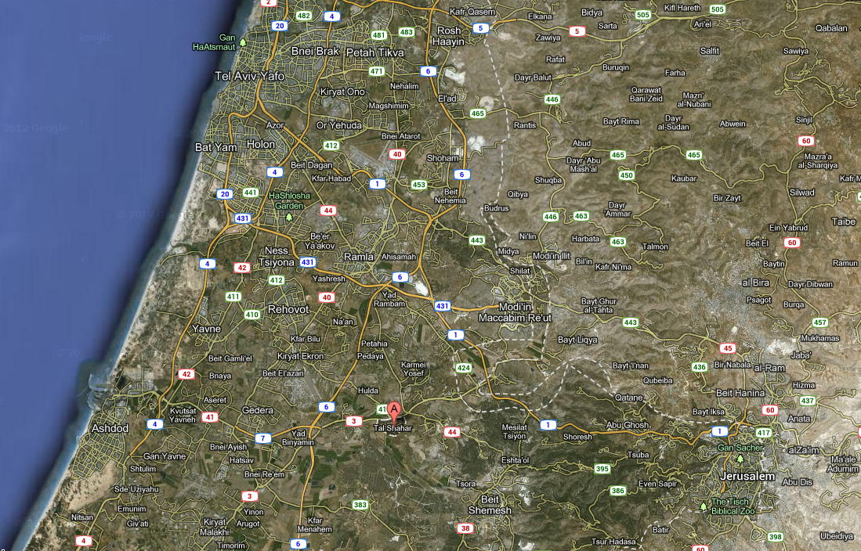
Task: Click the Ashdod city label
Action: pos(110,428)
